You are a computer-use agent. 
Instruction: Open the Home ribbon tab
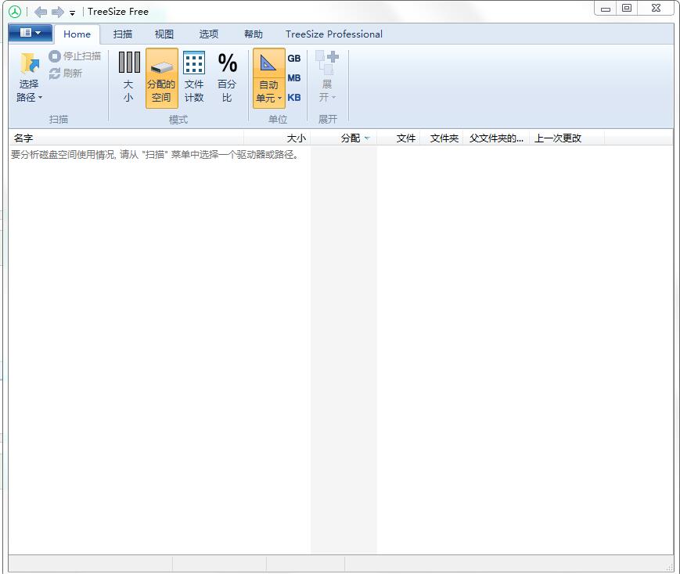[x=77, y=34]
